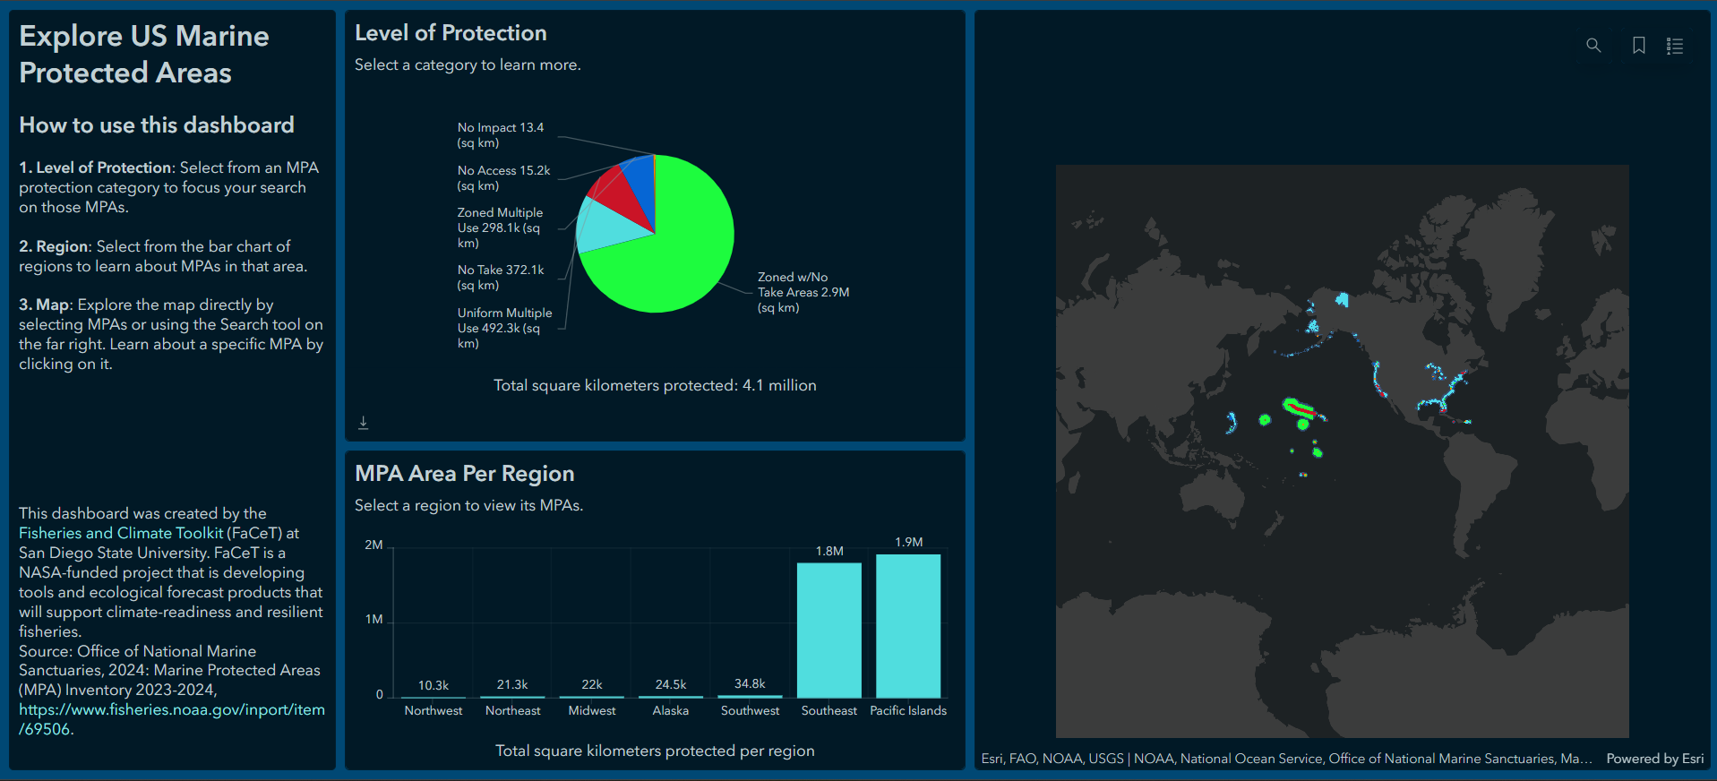1717x781 pixels.
Task: Open the map Legend list icon
Action: click(1675, 46)
